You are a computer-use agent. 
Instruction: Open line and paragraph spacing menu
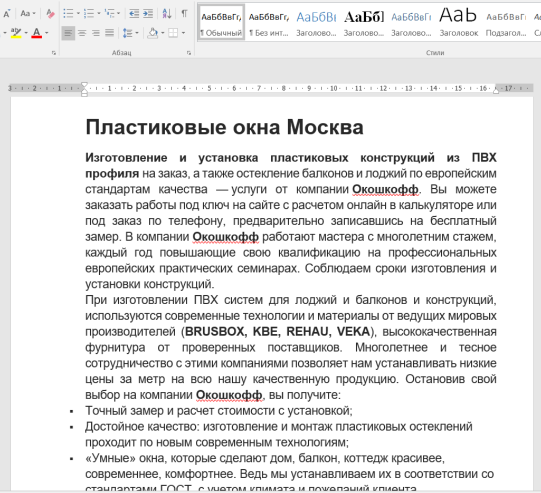(x=130, y=33)
